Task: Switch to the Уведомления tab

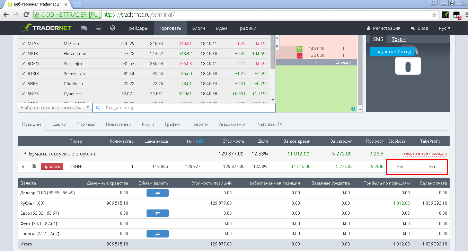Action: (x=232, y=124)
